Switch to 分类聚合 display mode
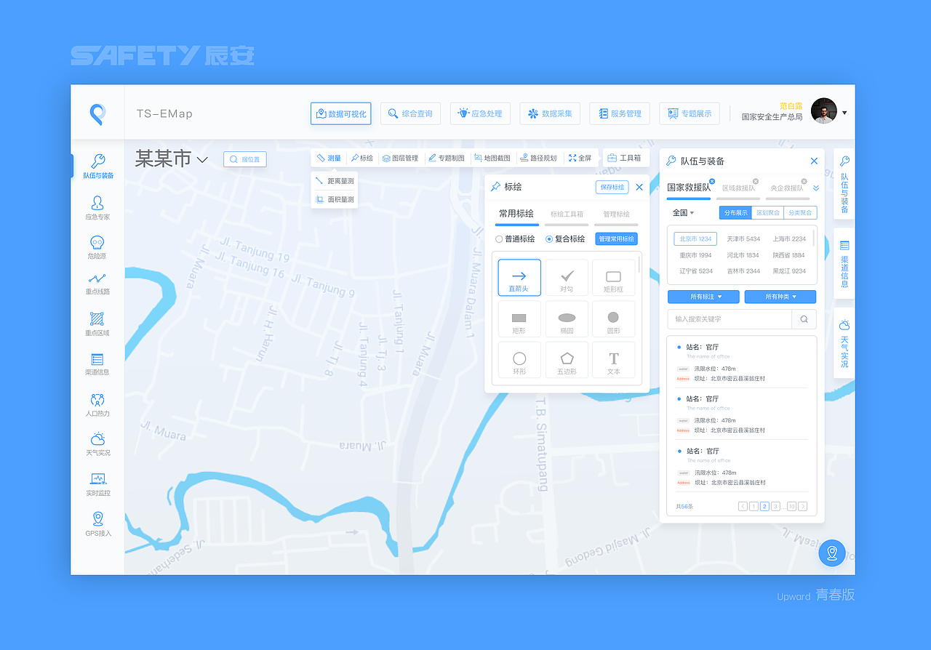The width and height of the screenshot is (931, 650). click(800, 213)
